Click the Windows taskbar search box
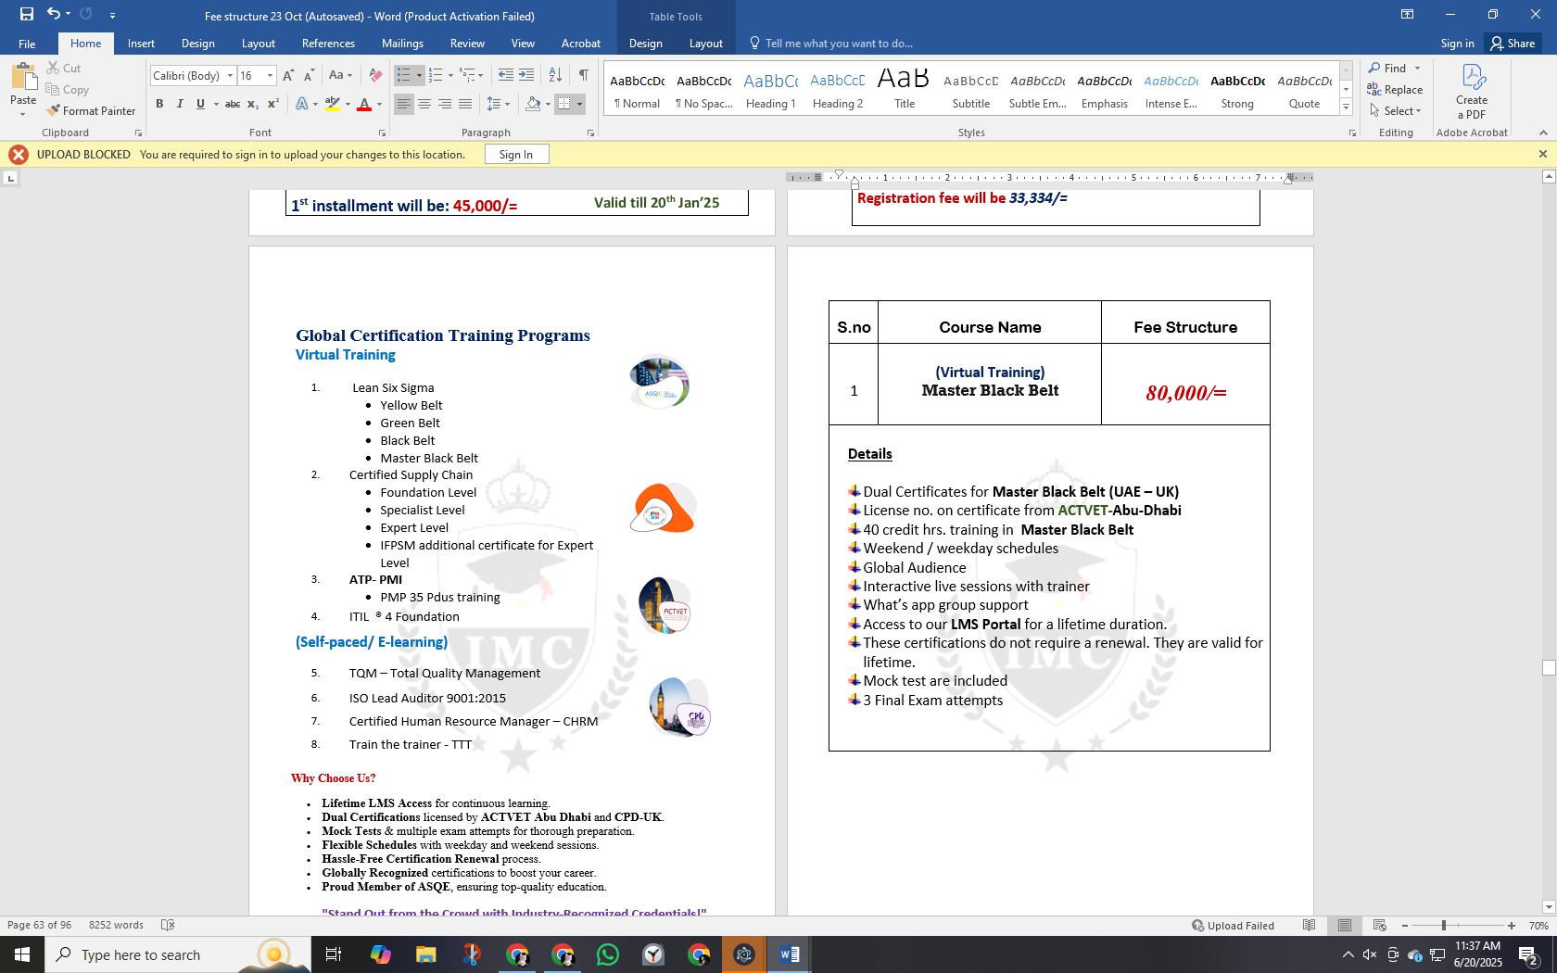This screenshot has height=973, width=1557. 176,954
